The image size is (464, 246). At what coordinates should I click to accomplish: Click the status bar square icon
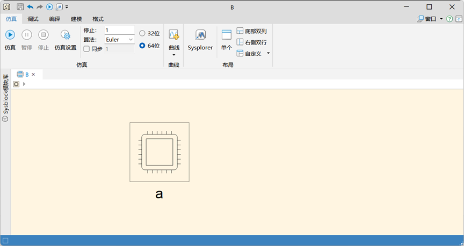5,241
